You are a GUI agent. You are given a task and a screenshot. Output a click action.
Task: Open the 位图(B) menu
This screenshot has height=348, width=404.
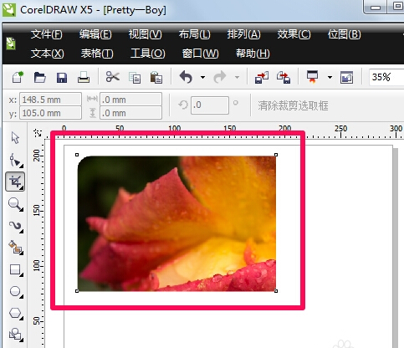point(345,34)
